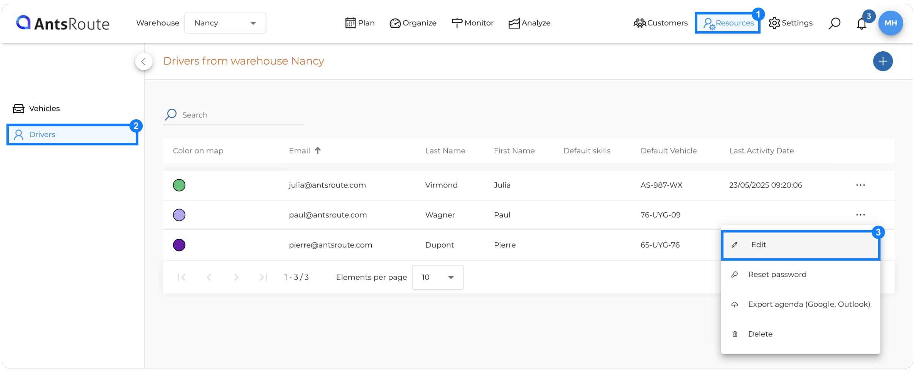This screenshot has width=915, height=373.
Task: Sort by Default skills column
Action: 587,151
